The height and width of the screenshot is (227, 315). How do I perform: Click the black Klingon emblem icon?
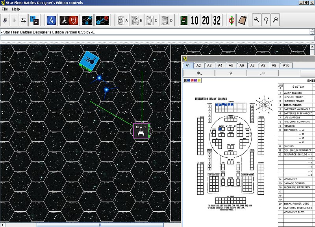[64, 20]
